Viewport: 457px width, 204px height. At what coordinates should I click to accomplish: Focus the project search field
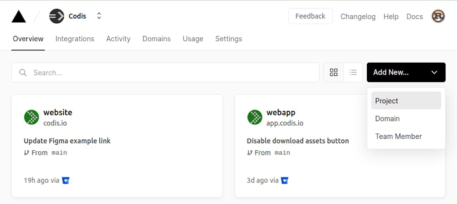point(169,73)
